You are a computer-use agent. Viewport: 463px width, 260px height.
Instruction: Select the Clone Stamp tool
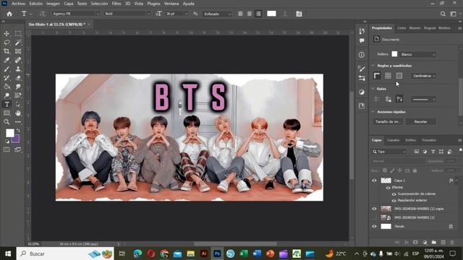[x=18, y=69]
